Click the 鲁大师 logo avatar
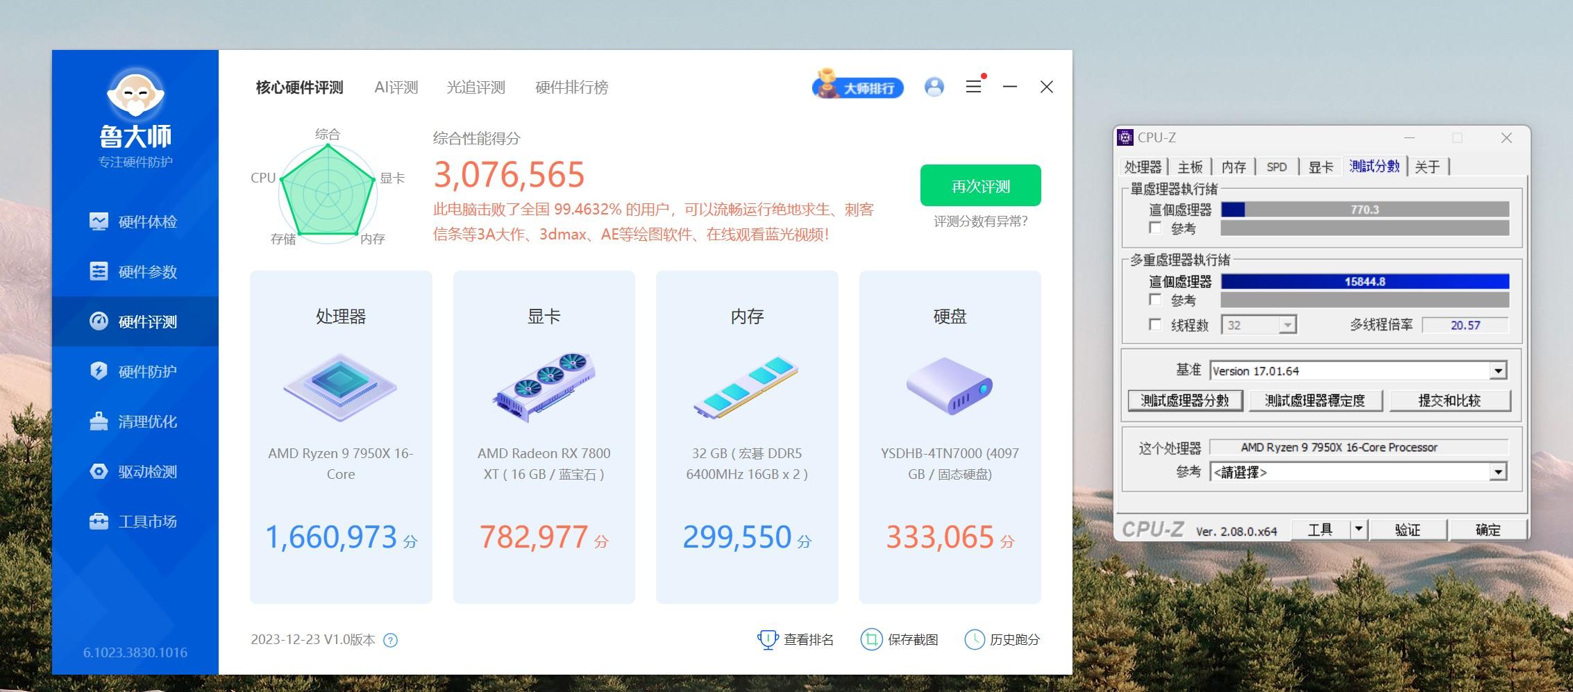1573x692 pixels. tap(135, 93)
